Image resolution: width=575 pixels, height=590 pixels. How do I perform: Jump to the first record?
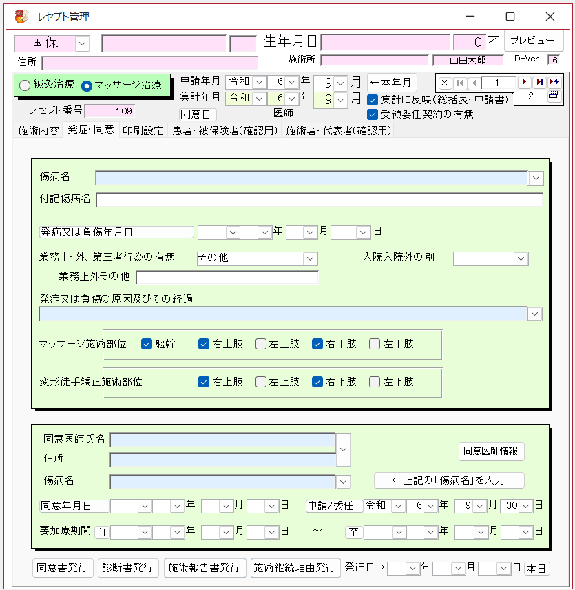(x=459, y=83)
